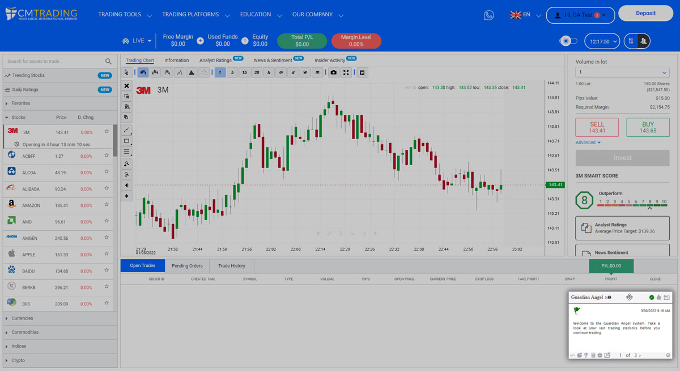Viewport: 680px width, 371px height.
Task: Open the EN language selector
Action: point(525,15)
